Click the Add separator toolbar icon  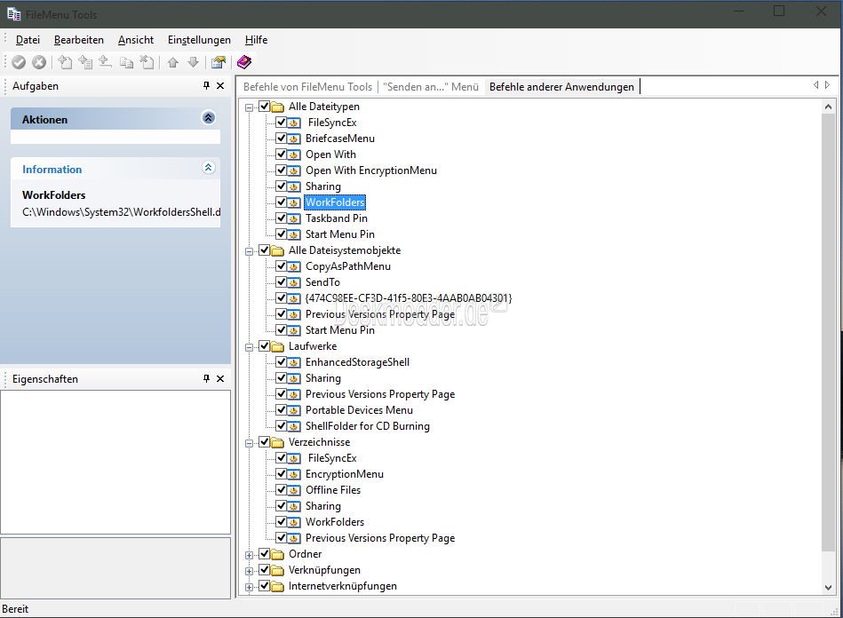[x=106, y=62]
